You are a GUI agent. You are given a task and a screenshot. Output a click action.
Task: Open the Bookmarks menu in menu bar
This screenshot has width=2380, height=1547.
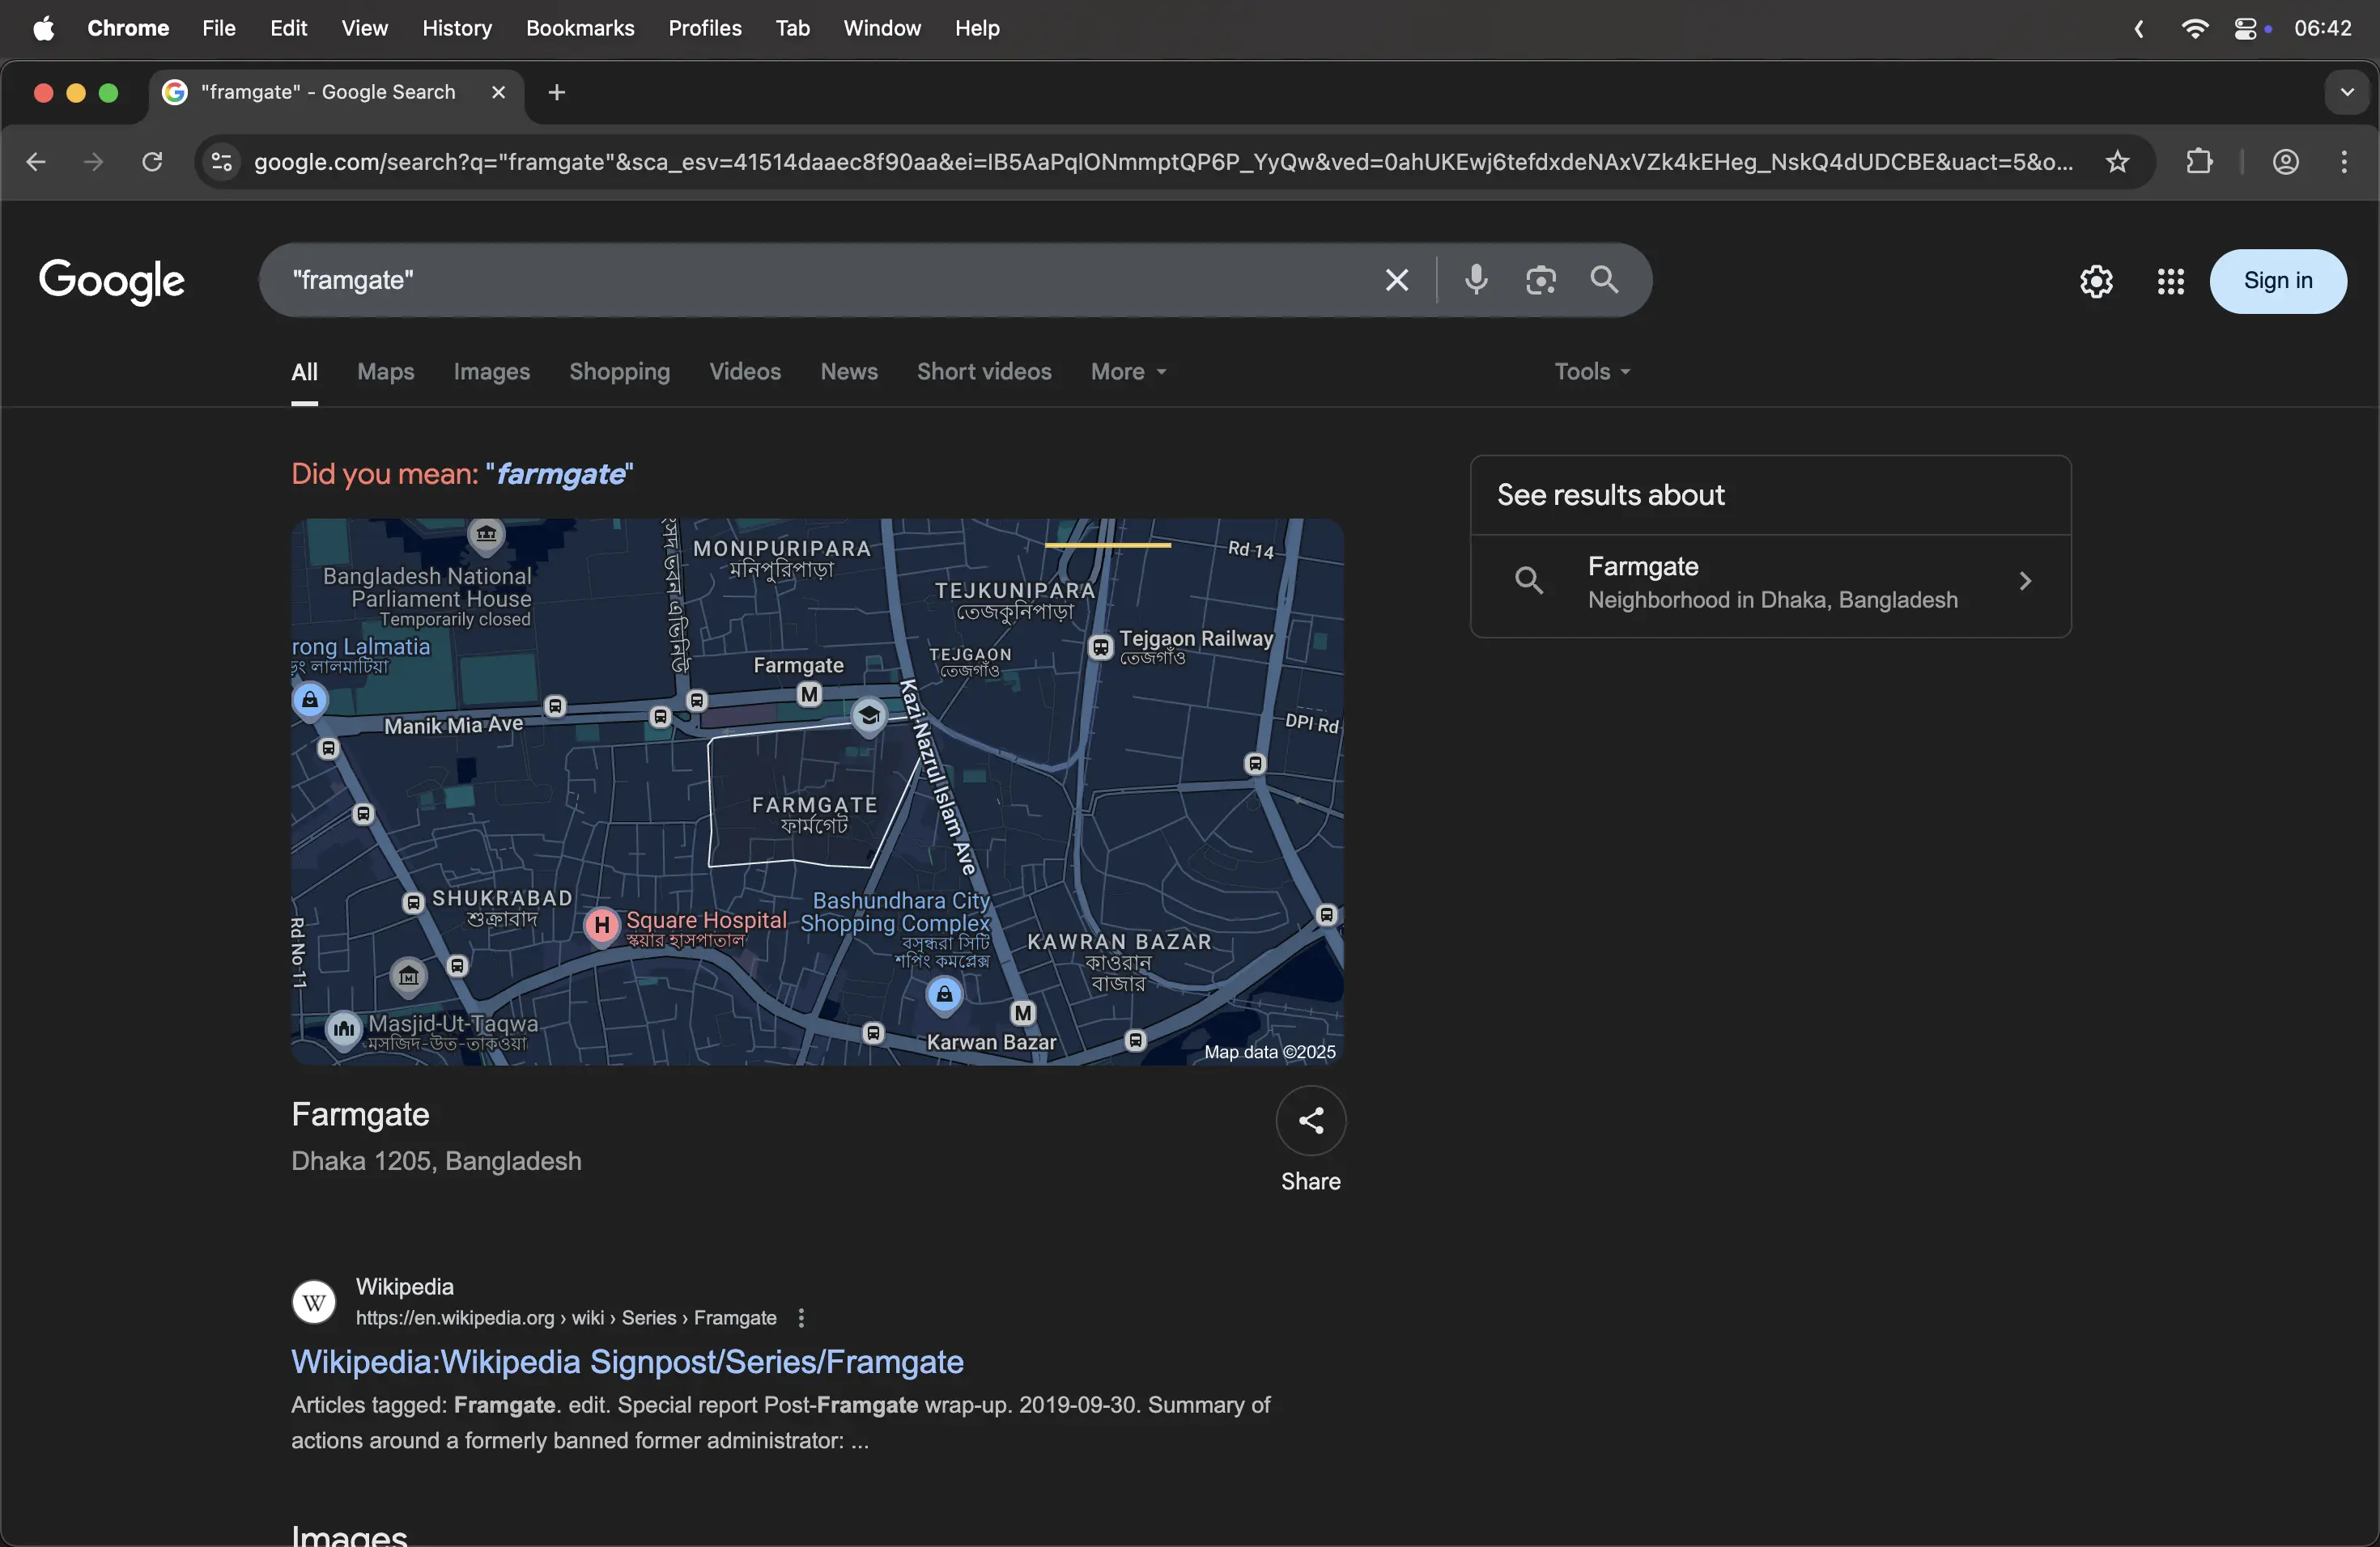580,28
